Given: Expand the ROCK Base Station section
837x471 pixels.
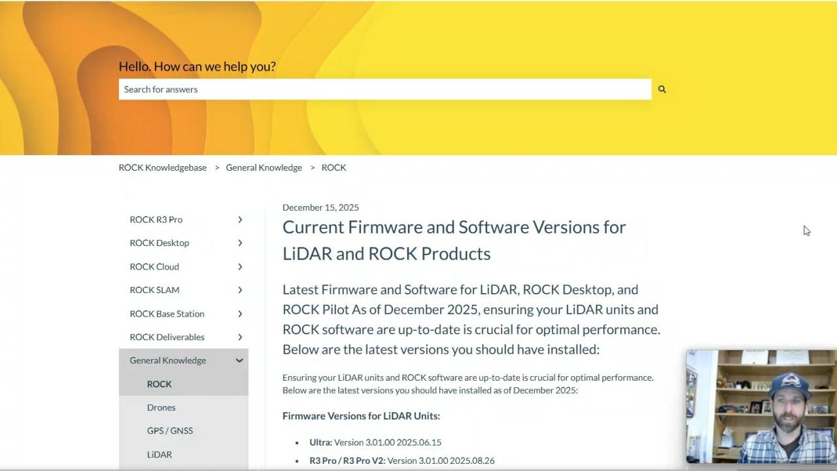Looking at the screenshot, I should click(240, 313).
